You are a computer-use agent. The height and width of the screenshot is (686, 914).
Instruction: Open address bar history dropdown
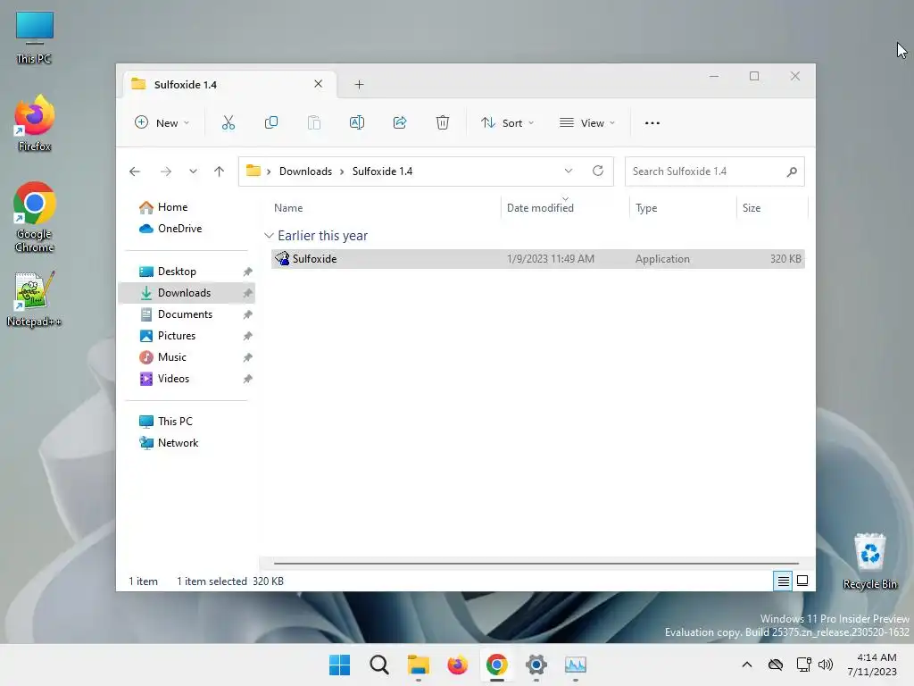tap(569, 171)
